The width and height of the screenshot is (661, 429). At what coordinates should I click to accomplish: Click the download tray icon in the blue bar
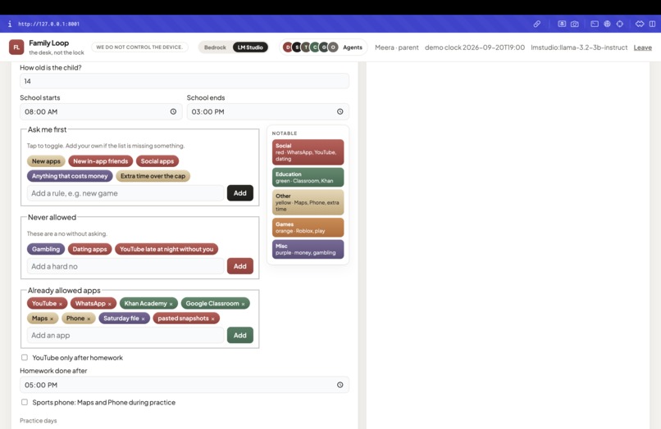(562, 24)
